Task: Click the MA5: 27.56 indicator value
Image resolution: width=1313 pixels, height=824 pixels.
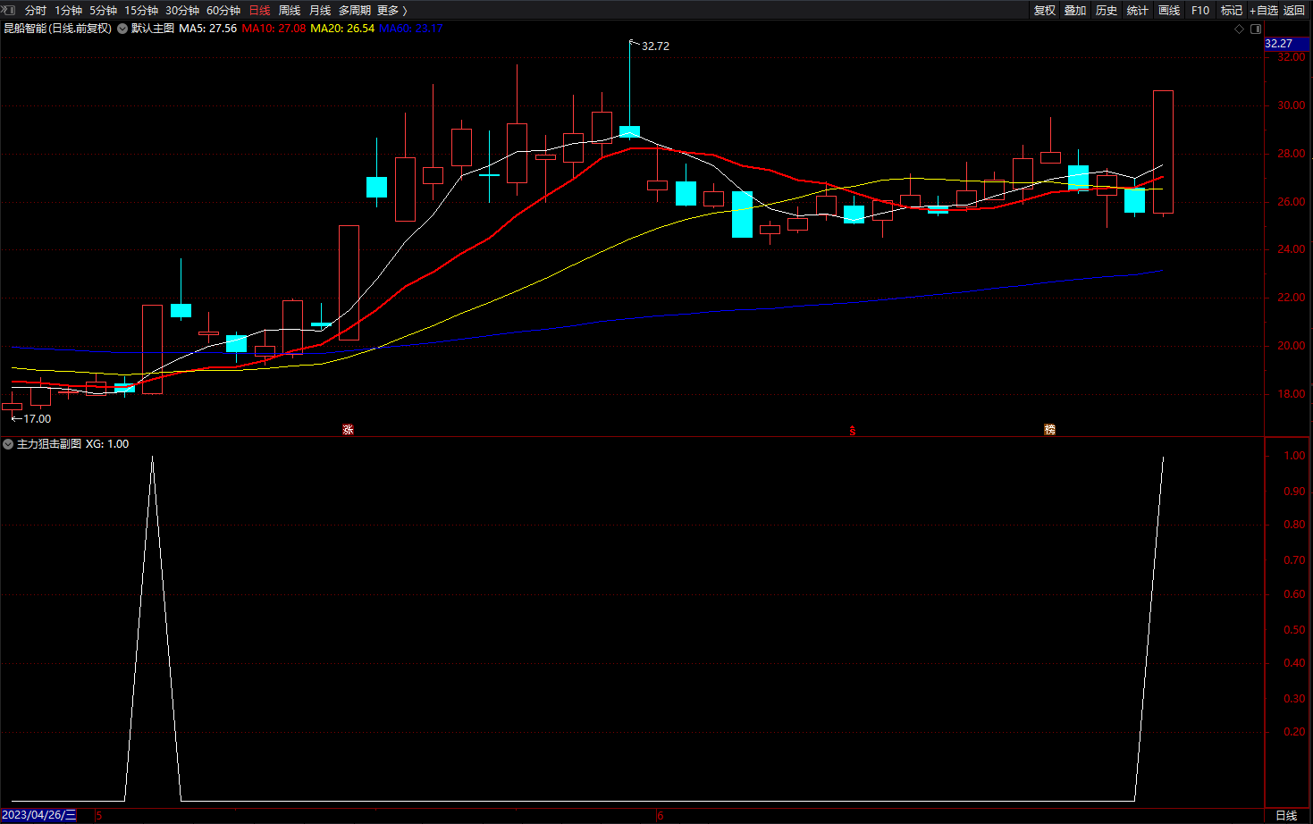Action: (208, 29)
